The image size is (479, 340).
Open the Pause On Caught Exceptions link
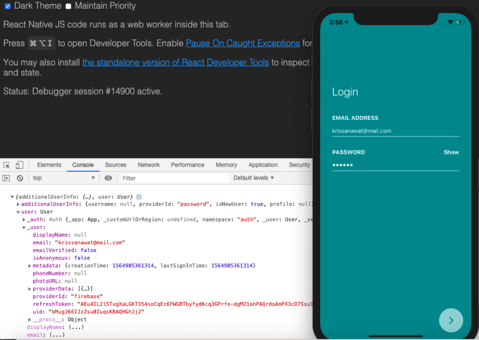[x=243, y=44]
